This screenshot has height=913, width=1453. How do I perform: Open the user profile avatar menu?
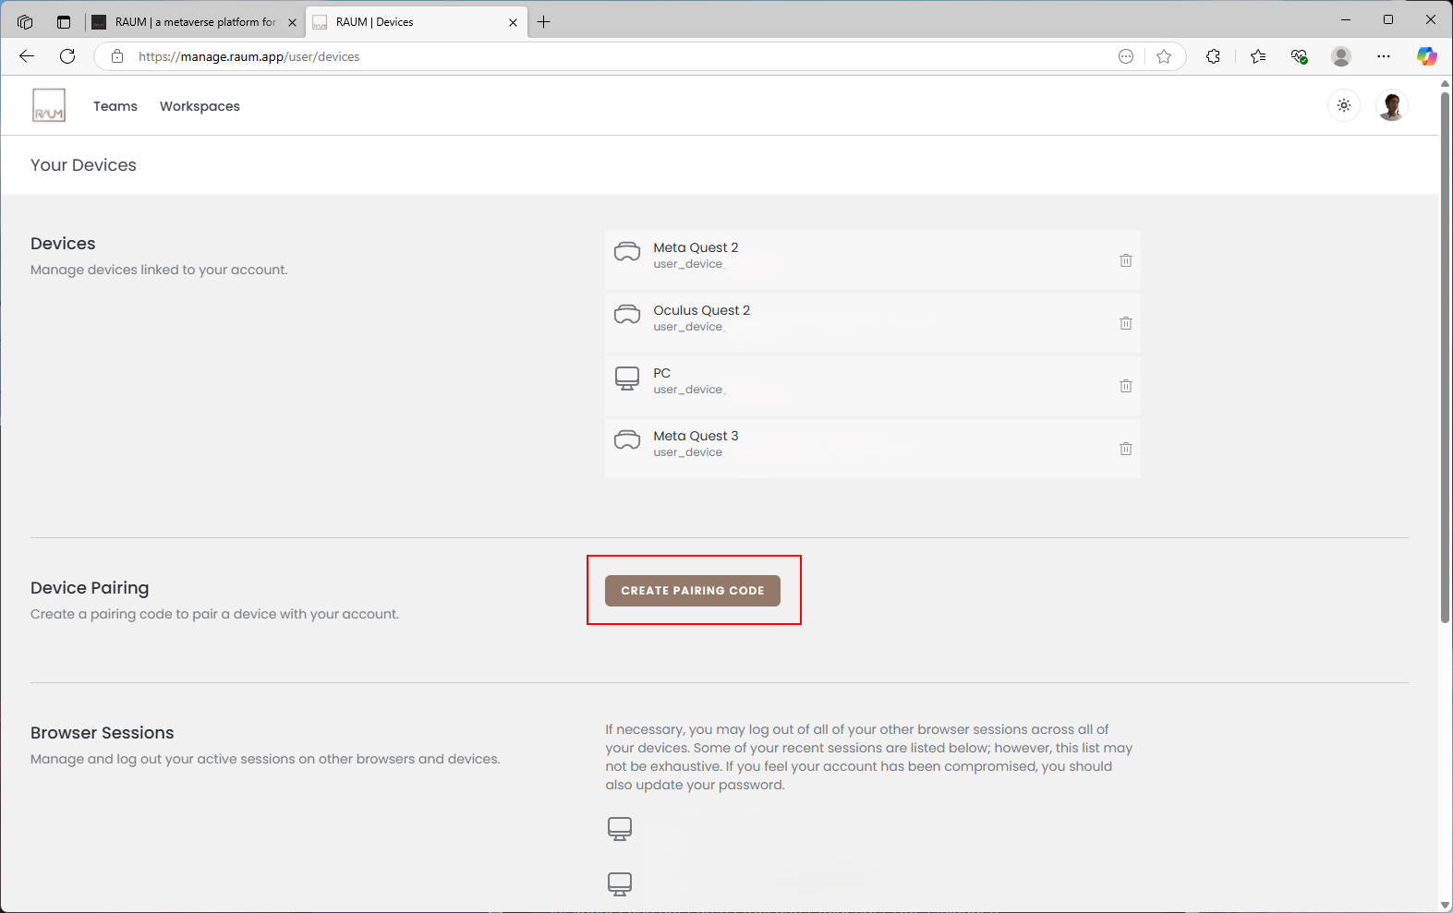click(1391, 105)
